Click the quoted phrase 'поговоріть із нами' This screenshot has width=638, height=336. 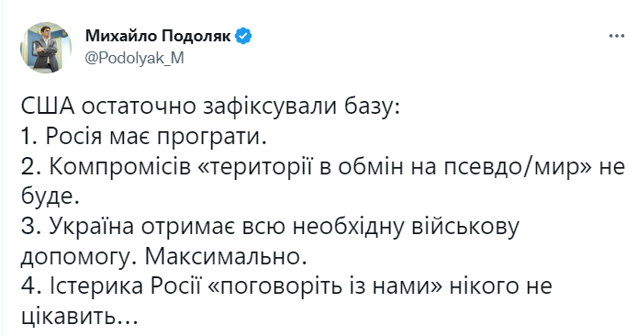325,286
